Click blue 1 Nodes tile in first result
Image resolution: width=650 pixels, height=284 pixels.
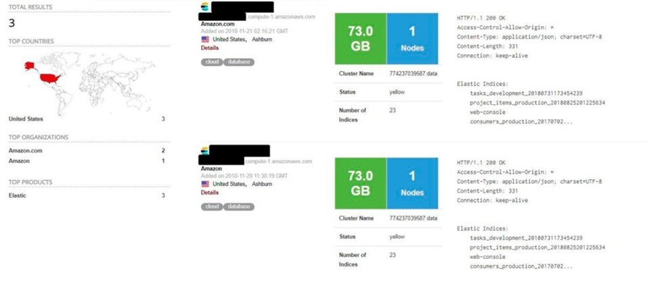412,39
